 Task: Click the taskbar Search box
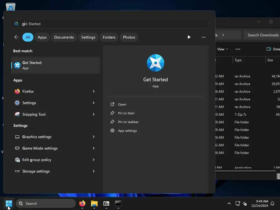pyautogui.click(x=46, y=203)
